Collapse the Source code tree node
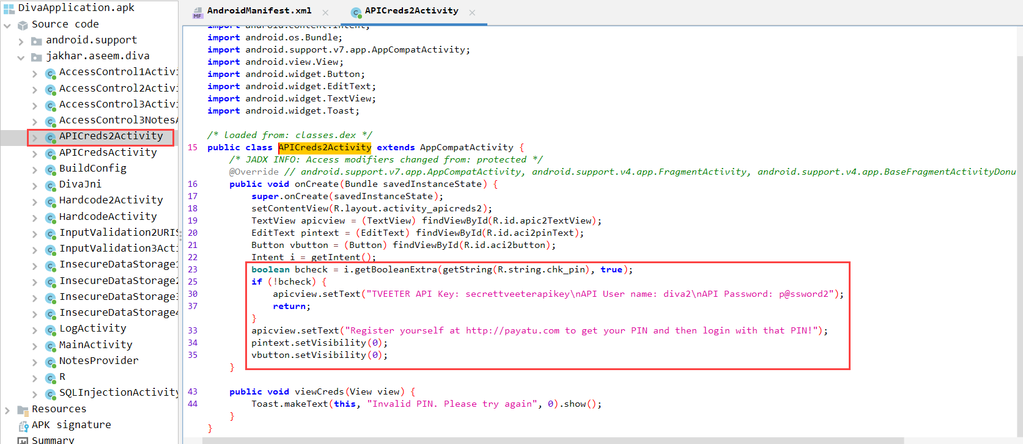The width and height of the screenshot is (1023, 444). 7,26
